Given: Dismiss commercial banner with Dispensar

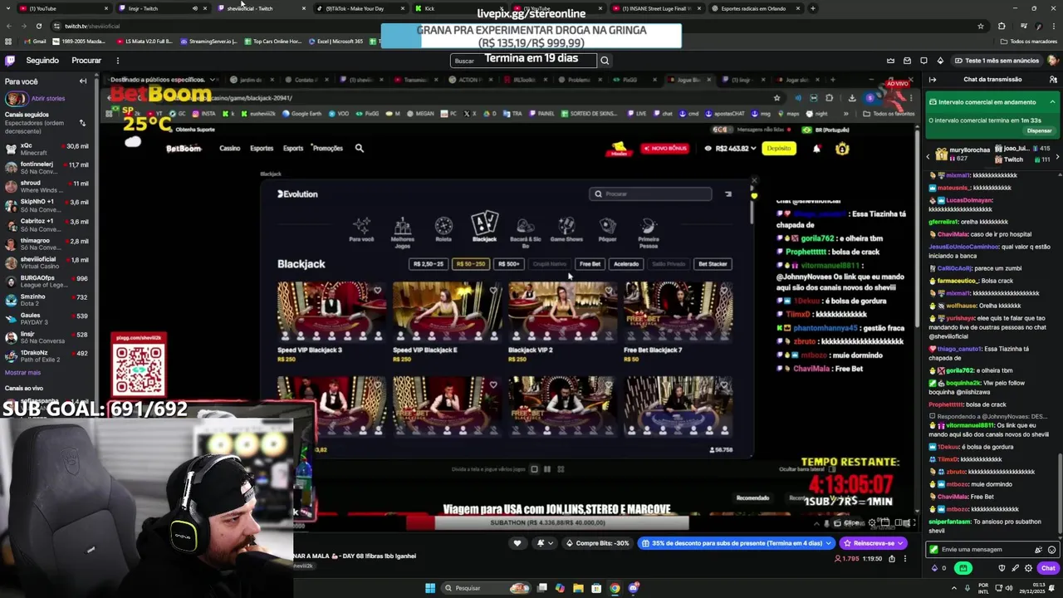Looking at the screenshot, I should tap(1039, 130).
